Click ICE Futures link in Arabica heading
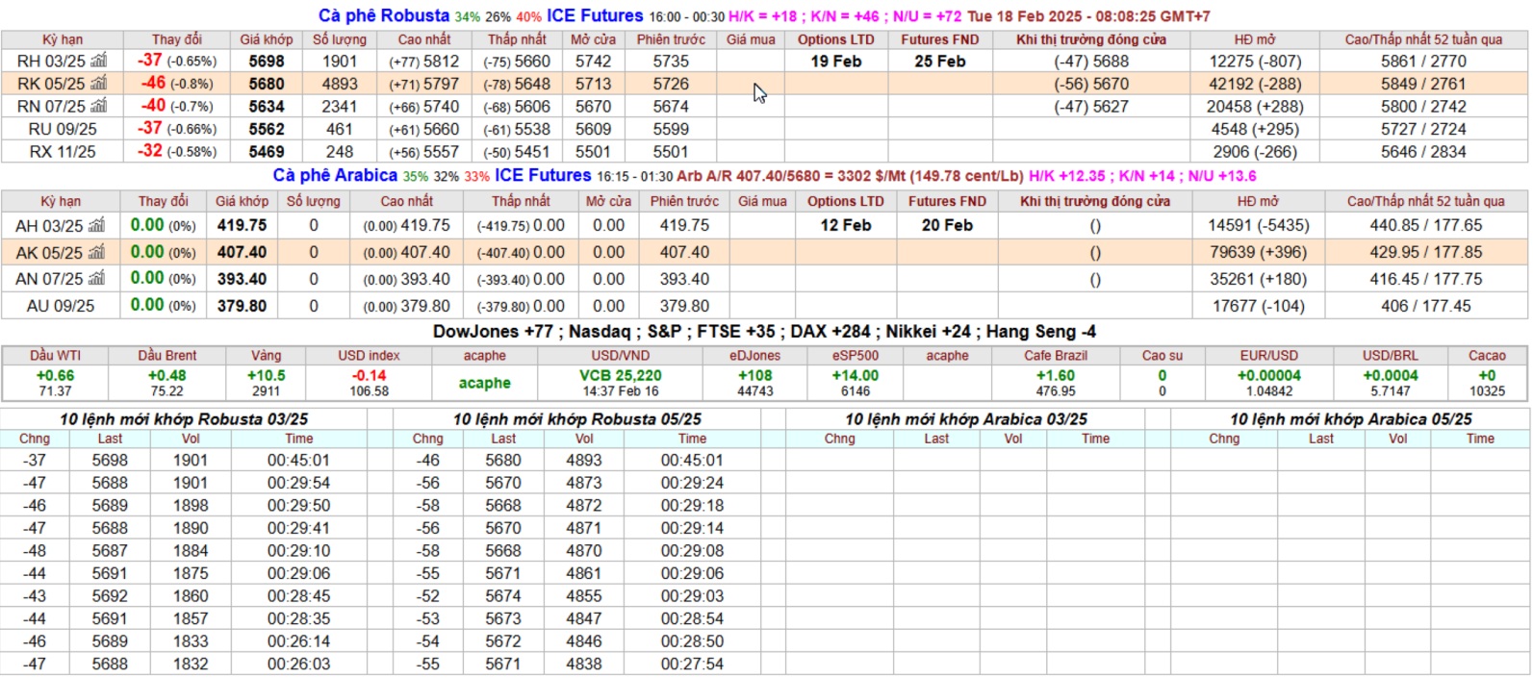The width and height of the screenshot is (1533, 678). point(543,175)
